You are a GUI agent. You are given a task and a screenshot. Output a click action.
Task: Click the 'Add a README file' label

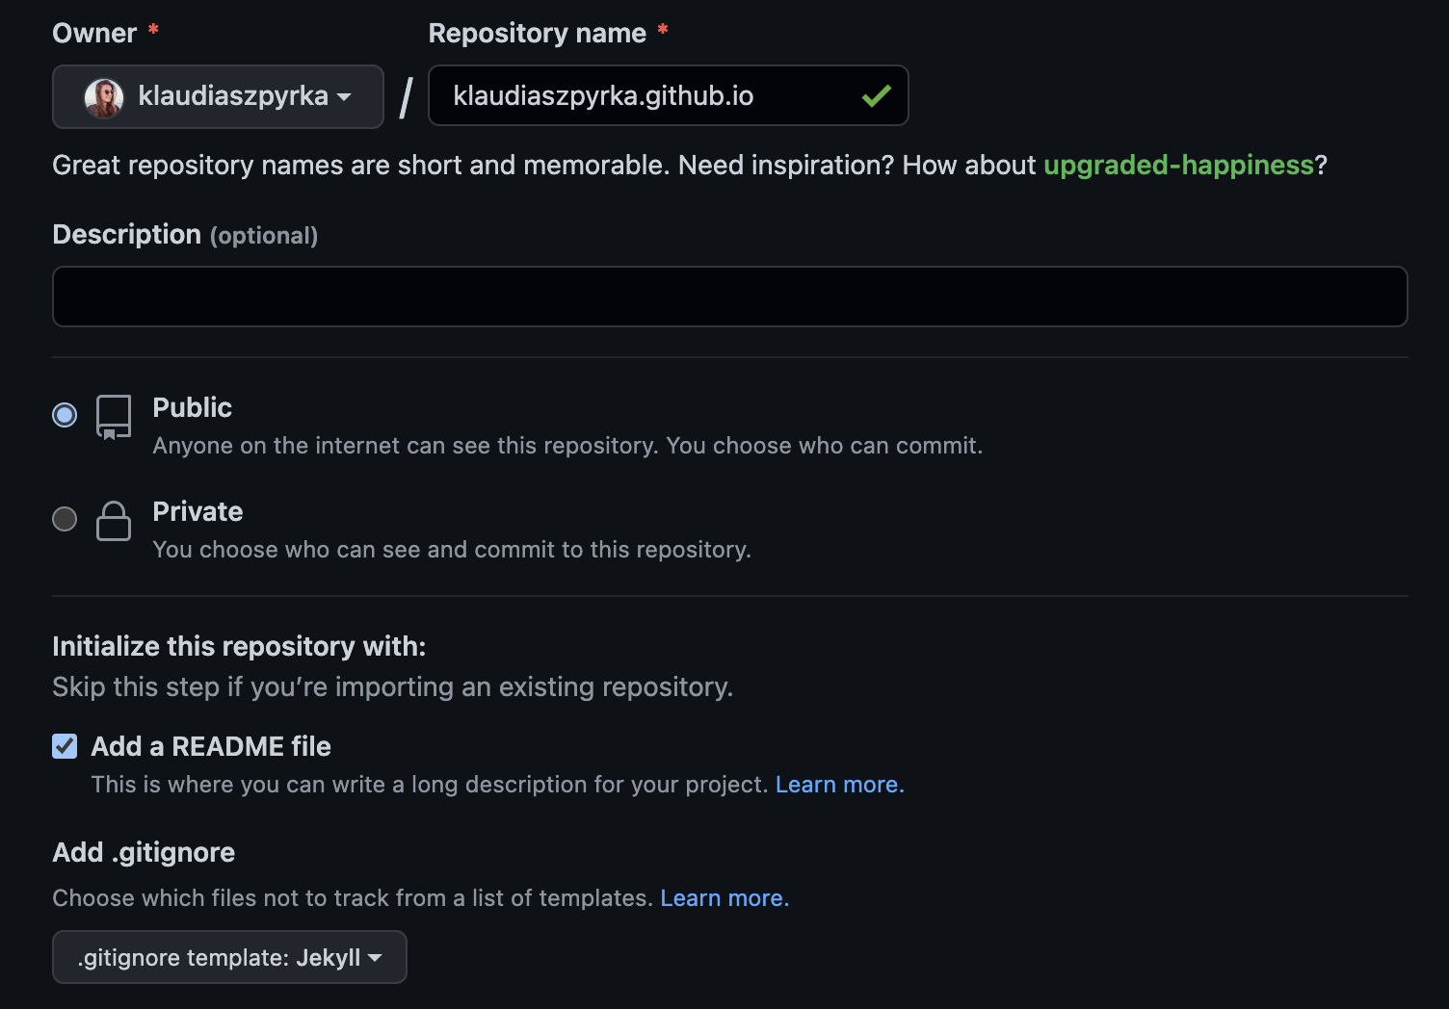(x=211, y=746)
